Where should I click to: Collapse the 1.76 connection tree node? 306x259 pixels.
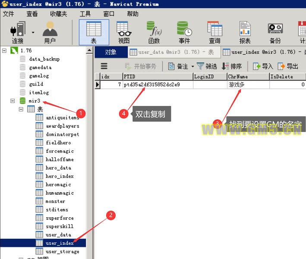pos(4,50)
